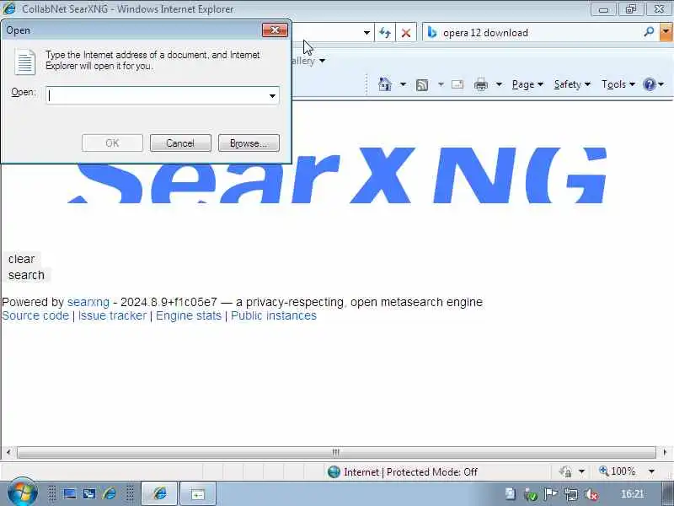Click the privacy report icon in status bar
Image resolution: width=674 pixels, height=506 pixels.
coord(565,472)
